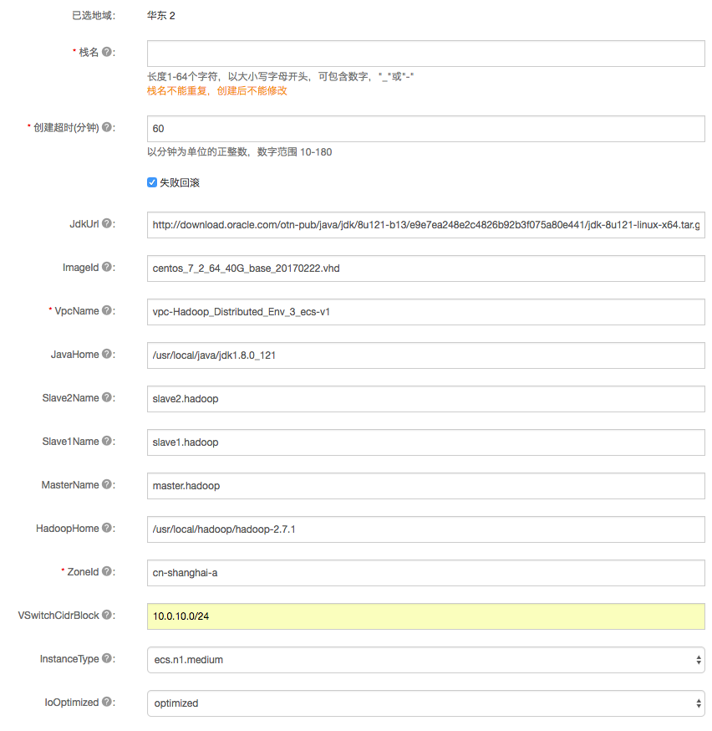This screenshot has width=712, height=731.
Task: Show help for HadoopHome field
Action: tap(107, 528)
